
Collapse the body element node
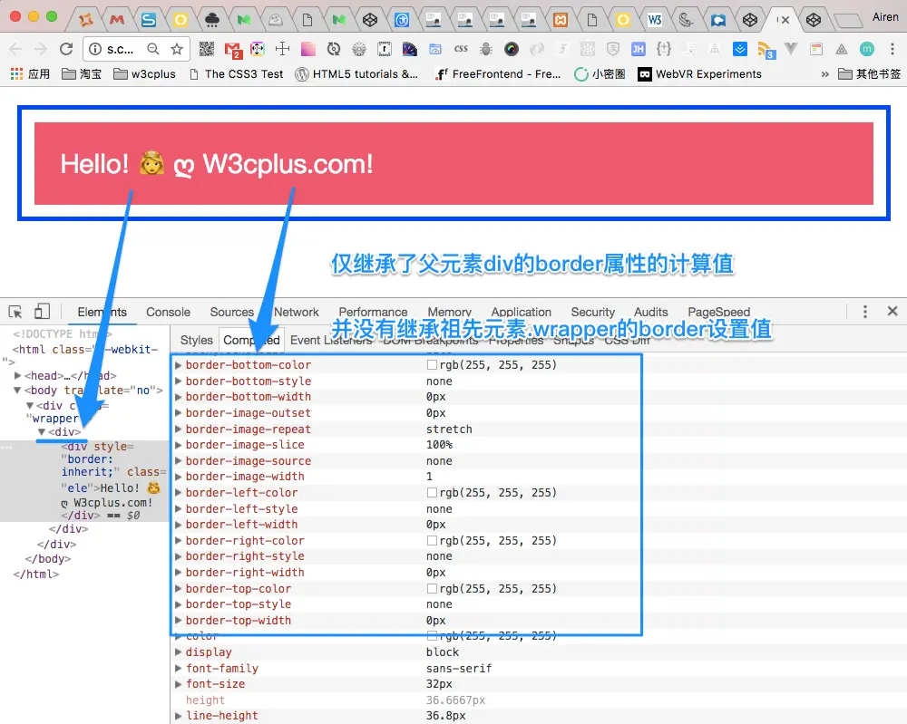[17, 391]
